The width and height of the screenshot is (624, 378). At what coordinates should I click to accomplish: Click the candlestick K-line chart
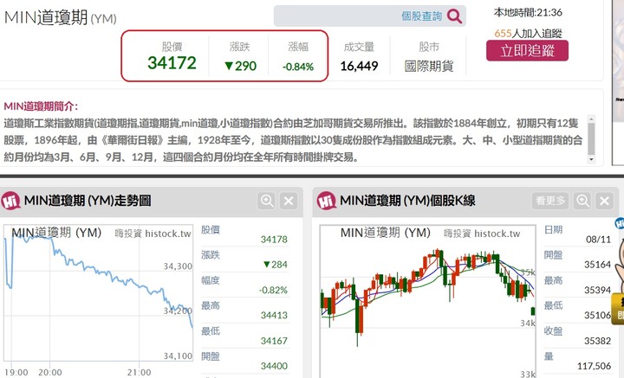point(428,301)
